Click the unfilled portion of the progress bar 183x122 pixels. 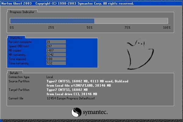(x=131, y=21)
